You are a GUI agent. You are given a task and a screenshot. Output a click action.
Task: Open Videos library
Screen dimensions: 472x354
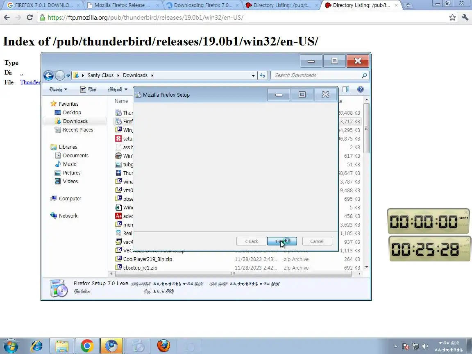coord(70,181)
